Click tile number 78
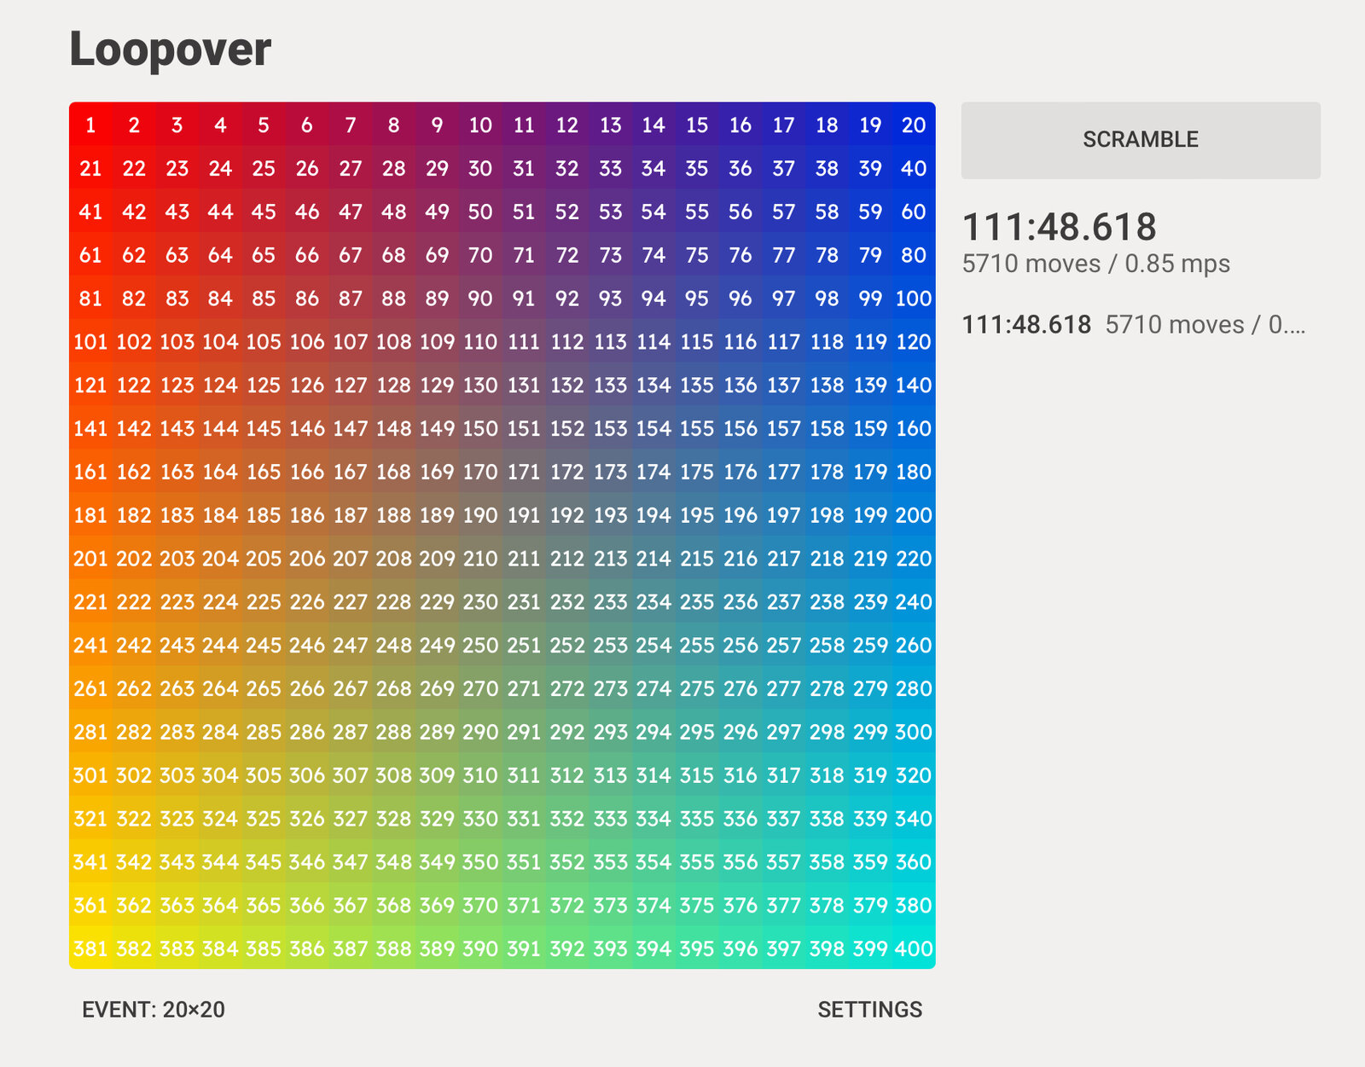The image size is (1365, 1067). pos(827,254)
